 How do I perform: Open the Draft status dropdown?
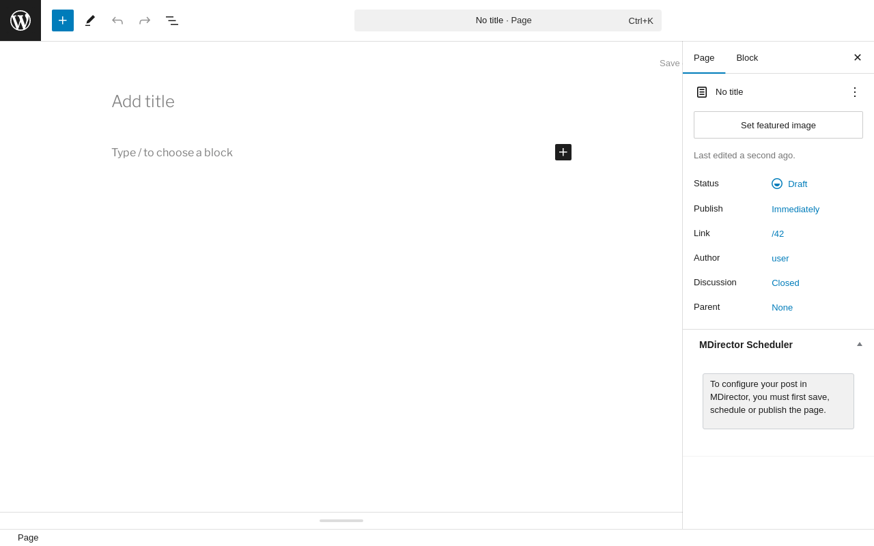pos(789,184)
